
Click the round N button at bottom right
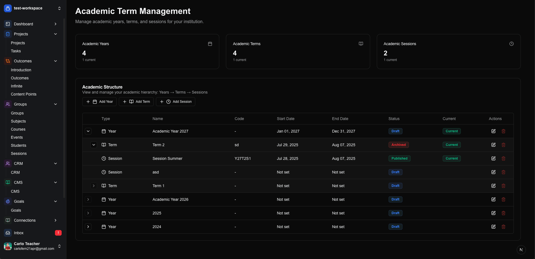coord(521,250)
